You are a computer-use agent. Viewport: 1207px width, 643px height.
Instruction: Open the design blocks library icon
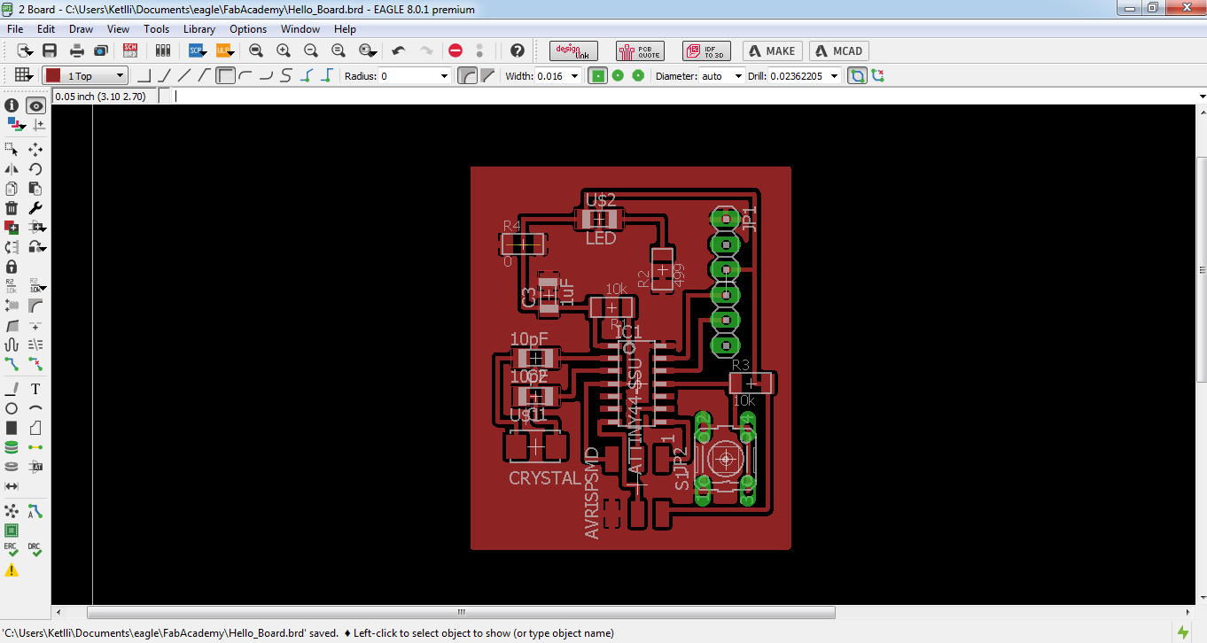tap(162, 50)
